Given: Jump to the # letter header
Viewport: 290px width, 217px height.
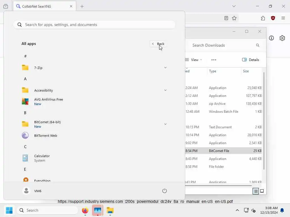Looking at the screenshot, I should click(x=25, y=56).
